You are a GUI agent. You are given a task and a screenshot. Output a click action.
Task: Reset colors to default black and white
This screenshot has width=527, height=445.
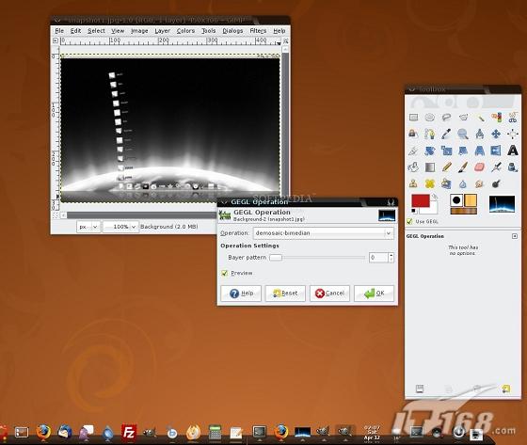(x=413, y=211)
